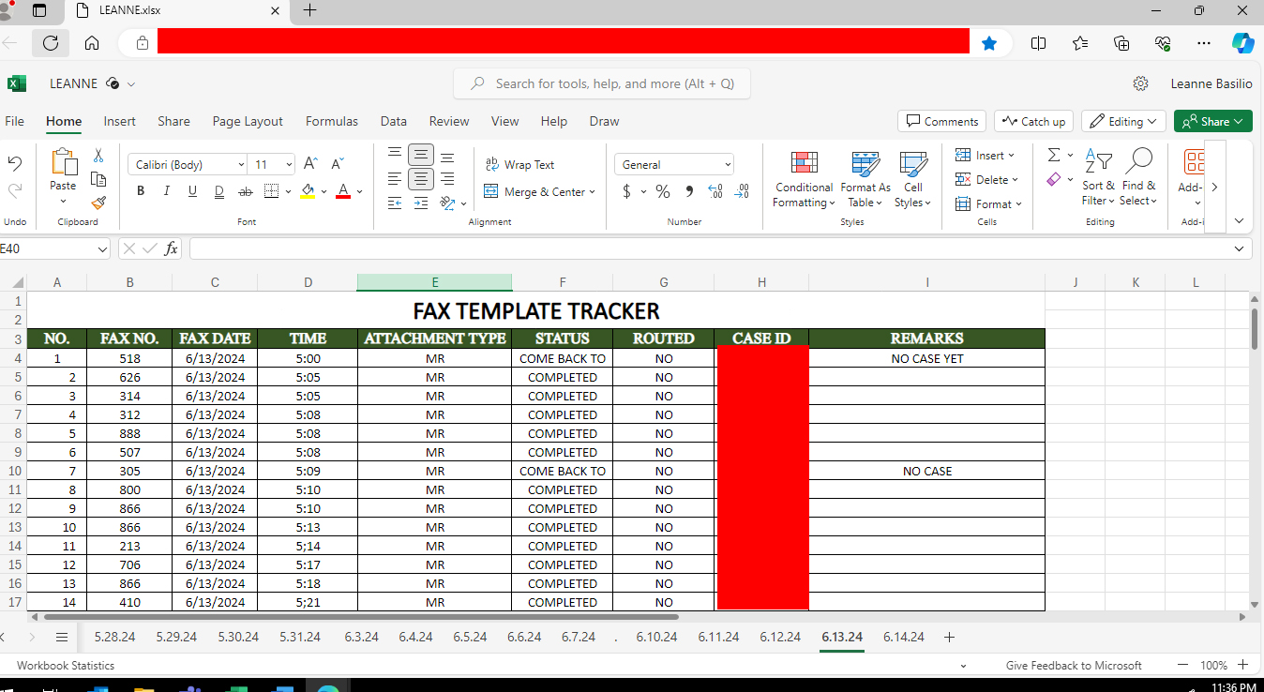Toggle Double Underline formatting

[x=218, y=191]
